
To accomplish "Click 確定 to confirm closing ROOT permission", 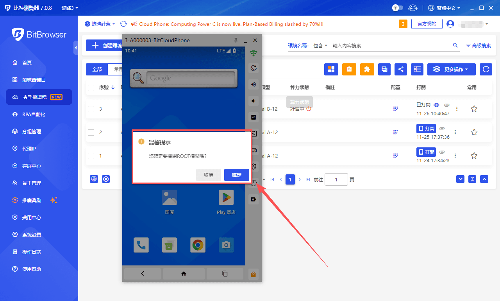I will point(236,175).
